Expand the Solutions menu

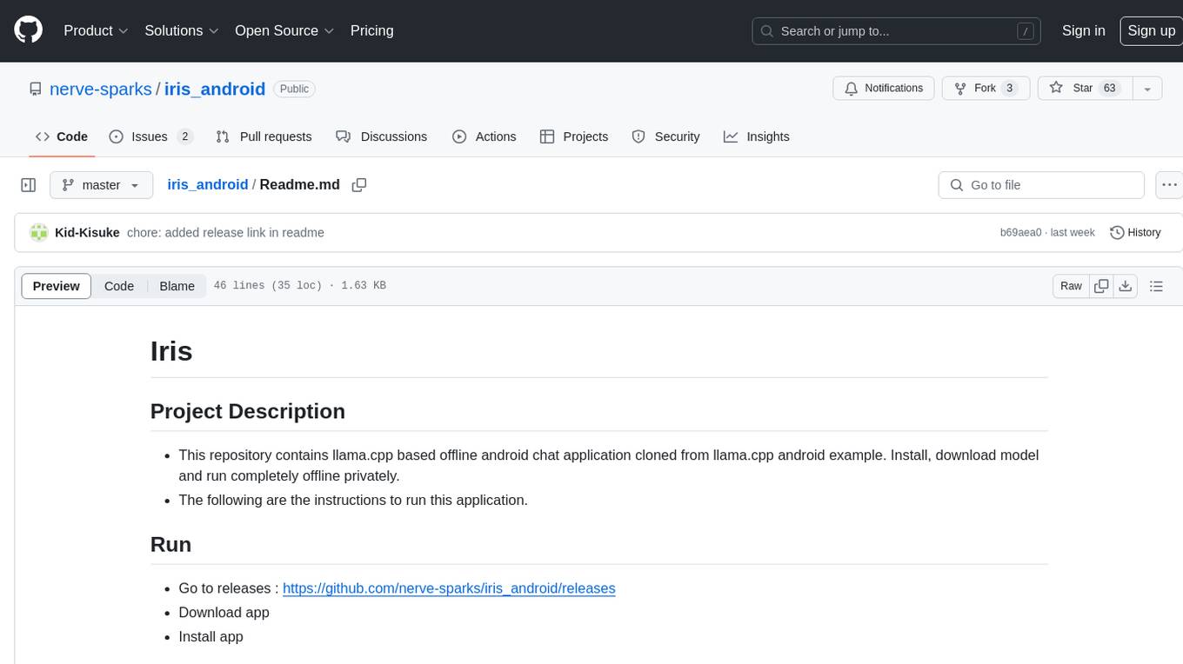click(182, 30)
